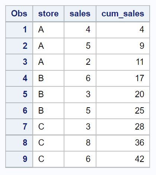The image size is (156, 175).
Task: Select the cum_sales column header
Action: tap(123, 13)
